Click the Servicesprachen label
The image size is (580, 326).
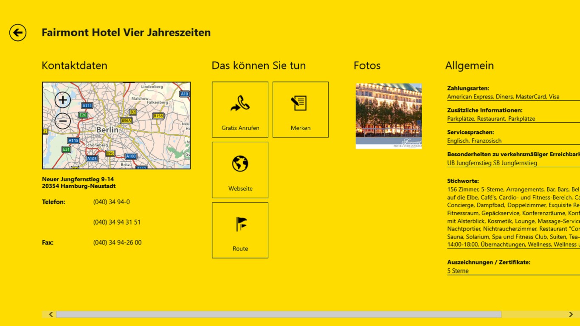471,132
